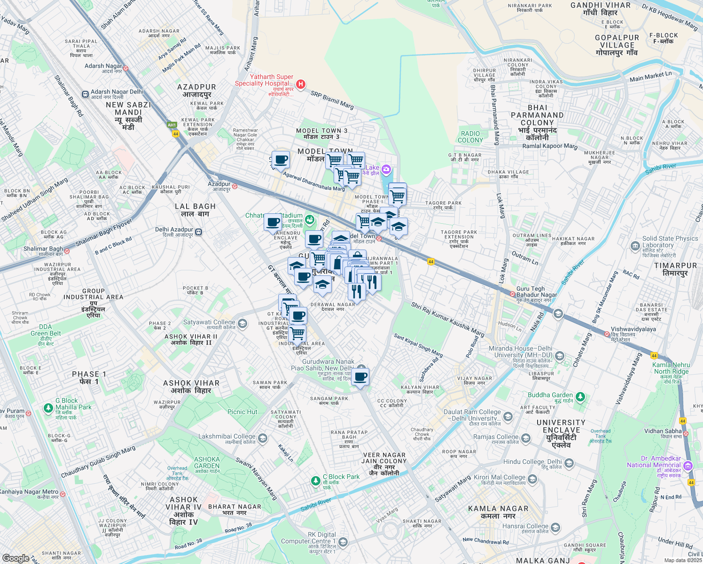Click the shopping cart marker over Industrial Area label
The image size is (703, 564).
tap(297, 334)
